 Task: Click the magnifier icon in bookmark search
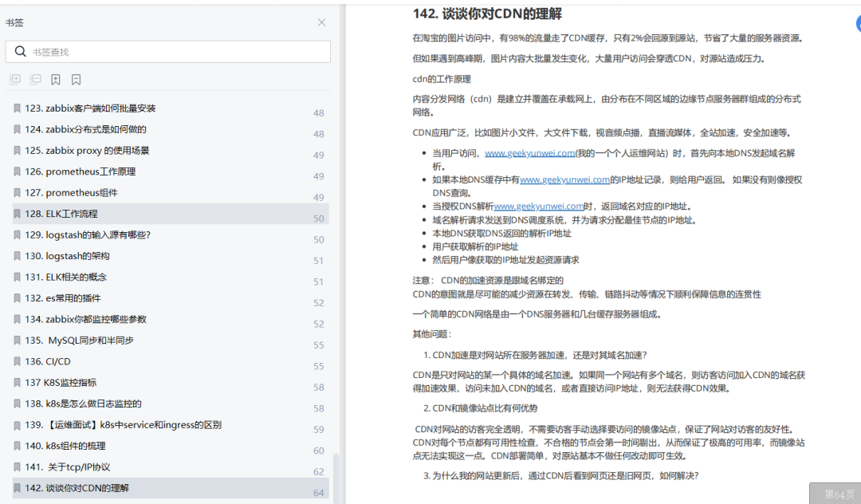[x=20, y=52]
